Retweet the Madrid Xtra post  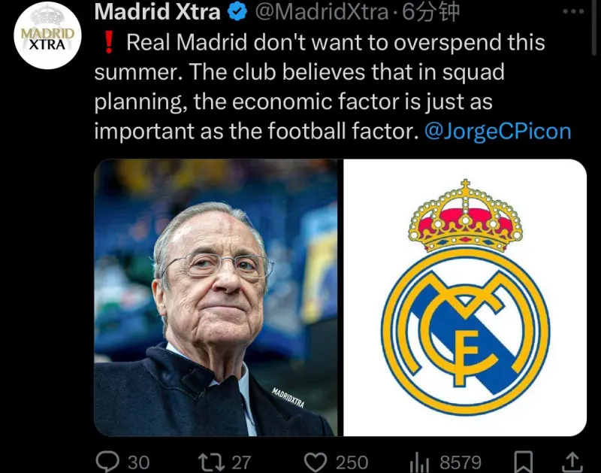click(x=211, y=462)
